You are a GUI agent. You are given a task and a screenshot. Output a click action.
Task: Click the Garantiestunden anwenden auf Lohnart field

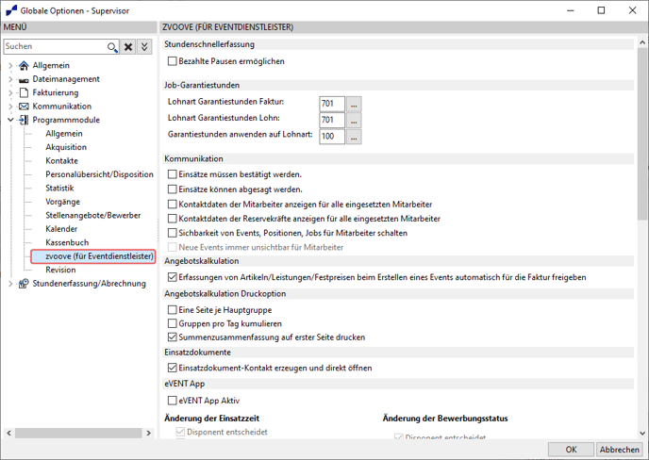tap(332, 137)
